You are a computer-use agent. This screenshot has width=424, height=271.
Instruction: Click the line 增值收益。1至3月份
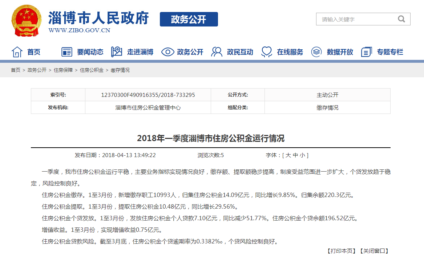pyautogui.click(x=103, y=230)
